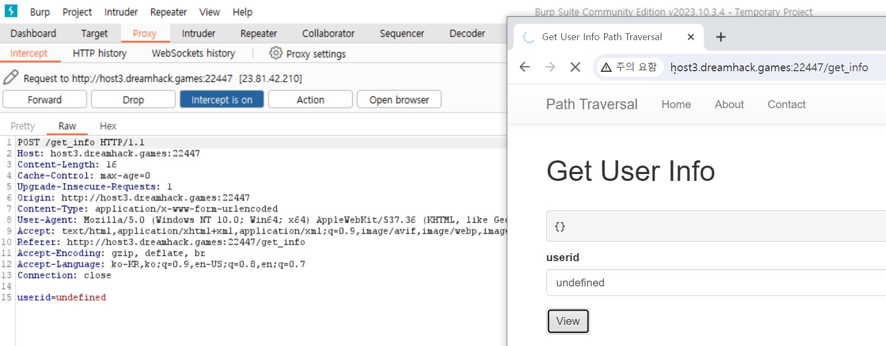Viewport: 886px width, 346px height.
Task: Select the Intercept sub-tab
Action: tap(28, 53)
